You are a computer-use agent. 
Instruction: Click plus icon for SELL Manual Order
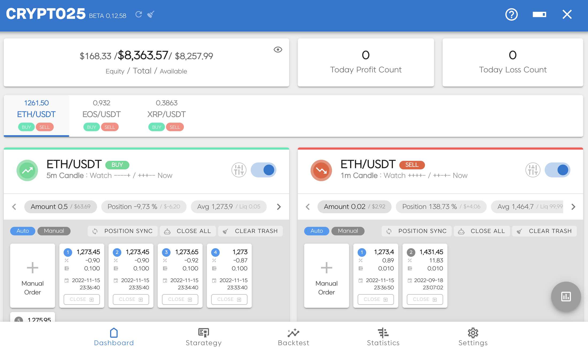pyautogui.click(x=327, y=268)
